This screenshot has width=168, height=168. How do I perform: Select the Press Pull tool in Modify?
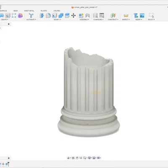point(42,16)
